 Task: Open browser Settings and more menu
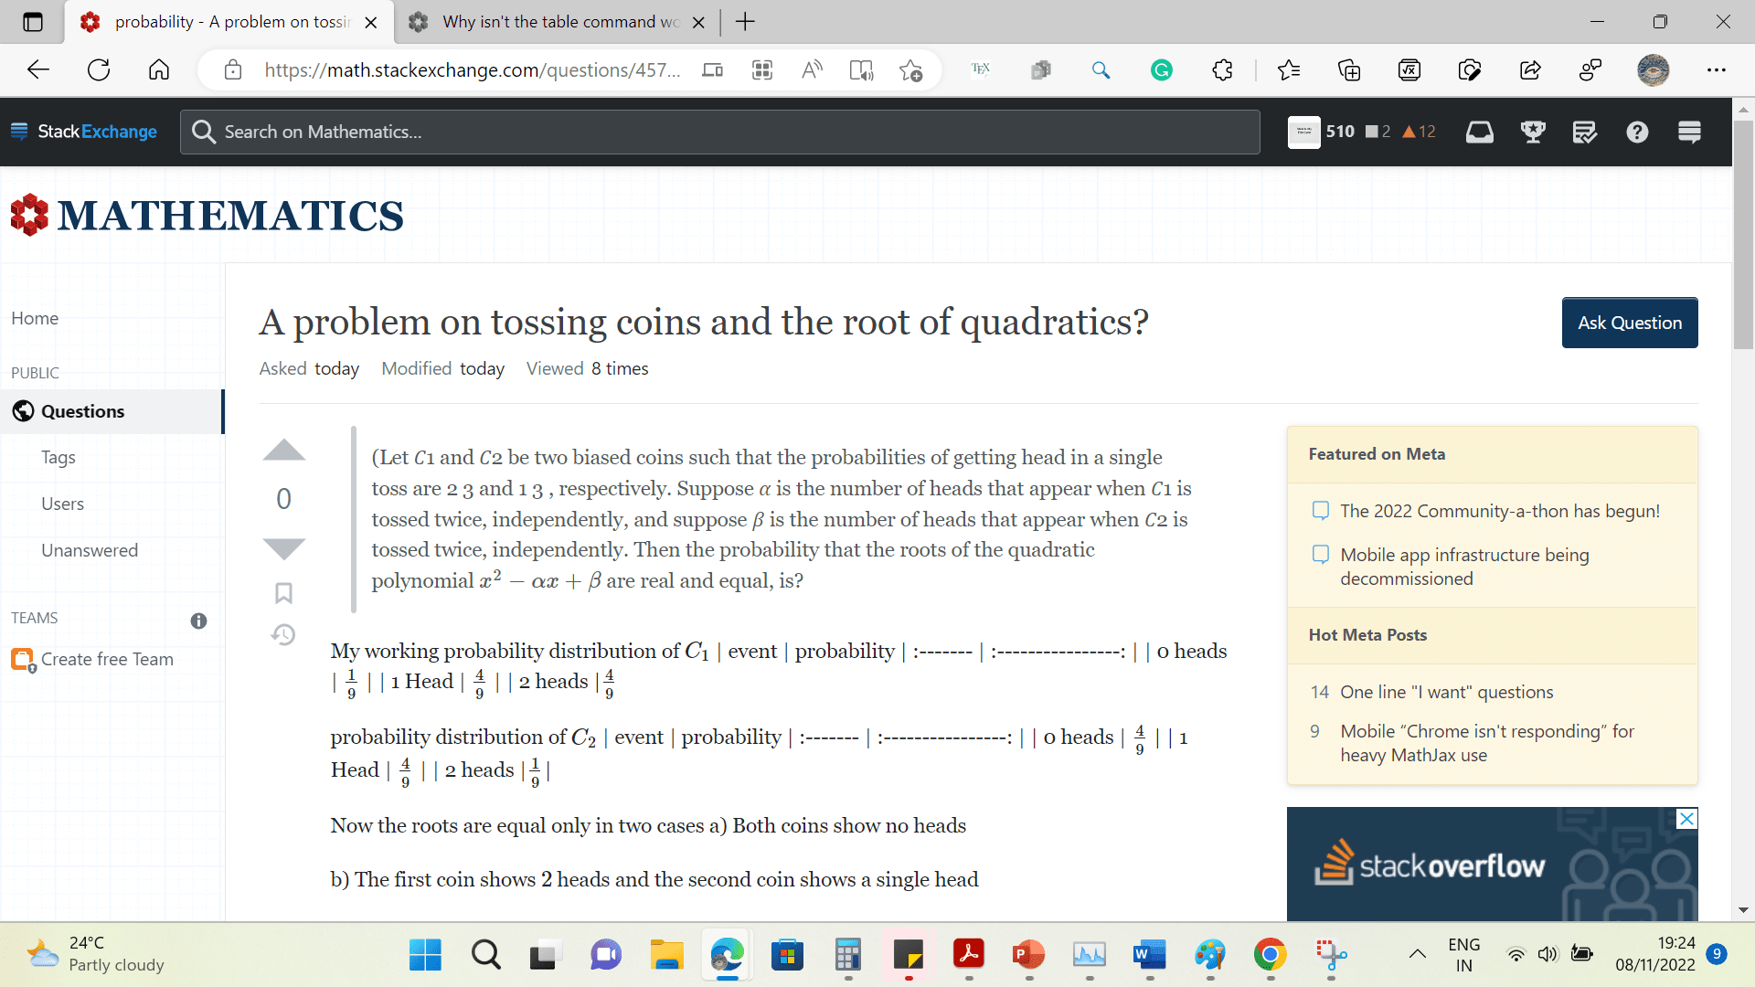(x=1716, y=70)
